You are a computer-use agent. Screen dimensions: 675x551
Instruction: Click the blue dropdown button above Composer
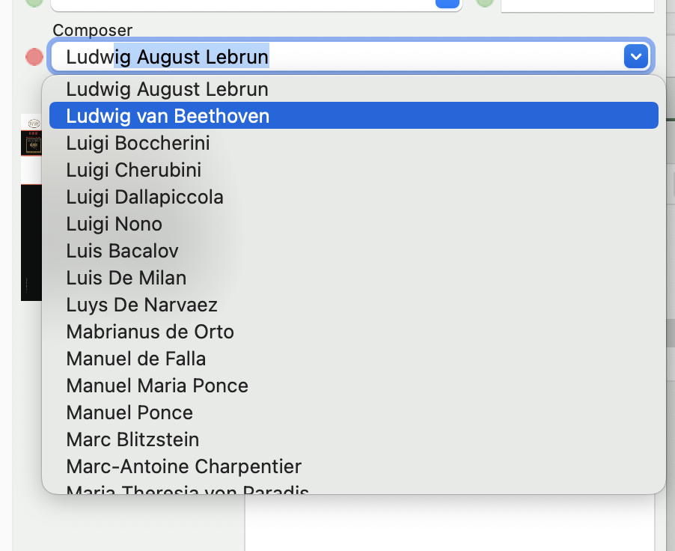447,3
